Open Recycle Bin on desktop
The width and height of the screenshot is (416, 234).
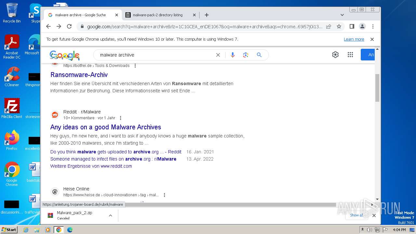[12, 13]
